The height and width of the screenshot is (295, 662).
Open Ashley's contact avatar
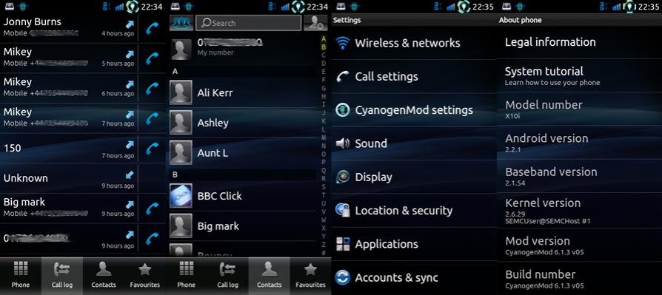coord(181,122)
